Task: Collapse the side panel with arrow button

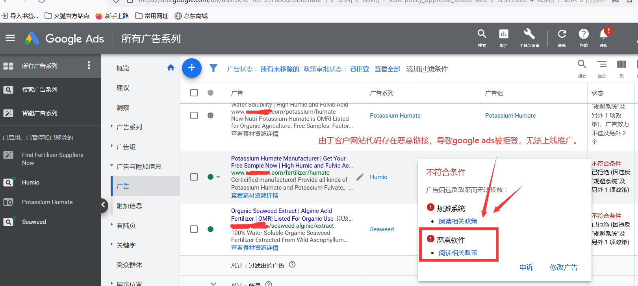Action: pyautogui.click(x=103, y=205)
